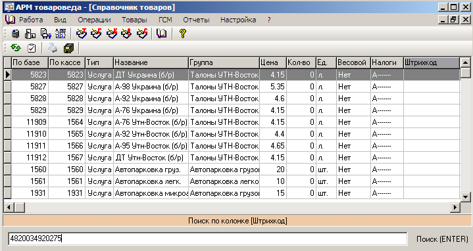Click the price cell 4.65

tap(273, 146)
